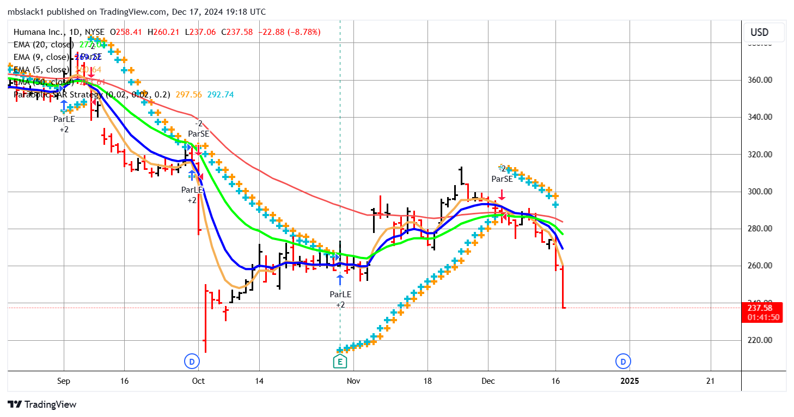Viewport: 794px width, 417px height.
Task: Select the EMA (50, close) indicator label
Action: coord(44,82)
